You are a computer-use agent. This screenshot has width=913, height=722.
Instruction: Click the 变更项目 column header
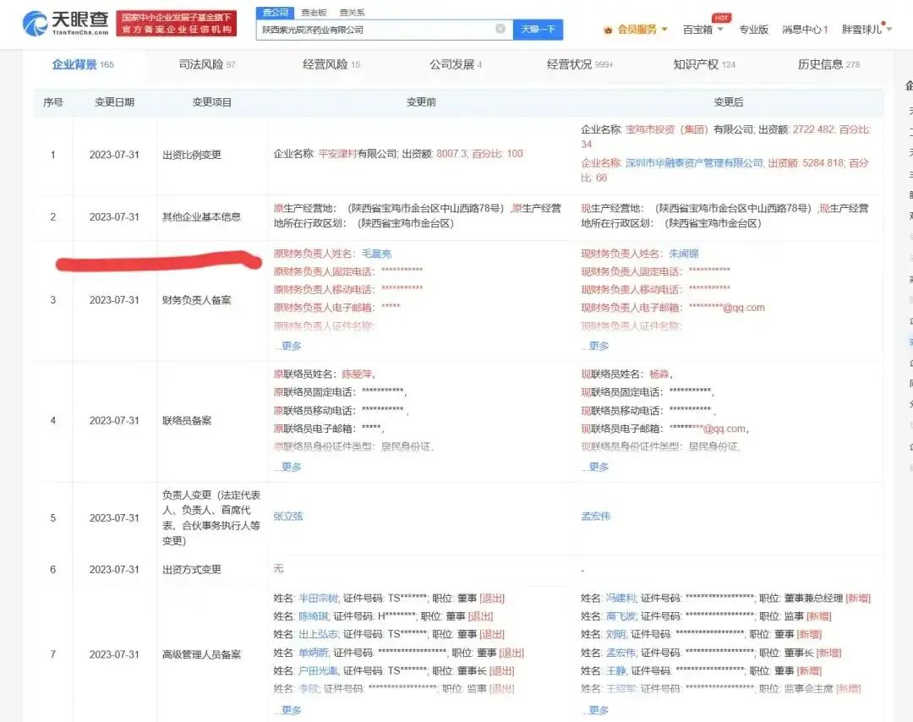tap(212, 102)
